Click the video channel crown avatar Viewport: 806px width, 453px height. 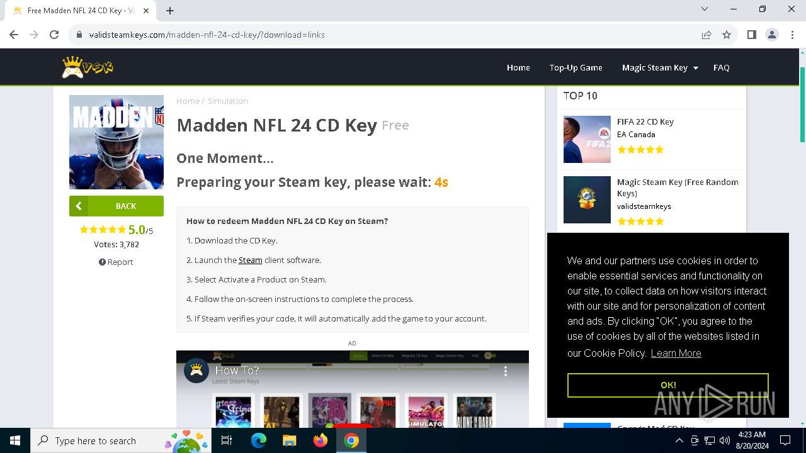tap(196, 371)
